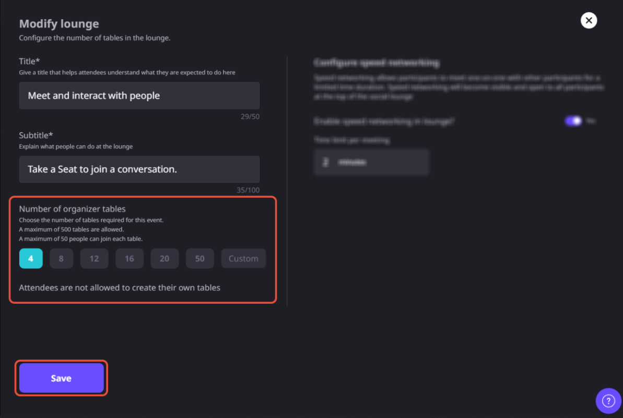Choose the 50 tables option
This screenshot has width=623, height=418.
point(200,258)
